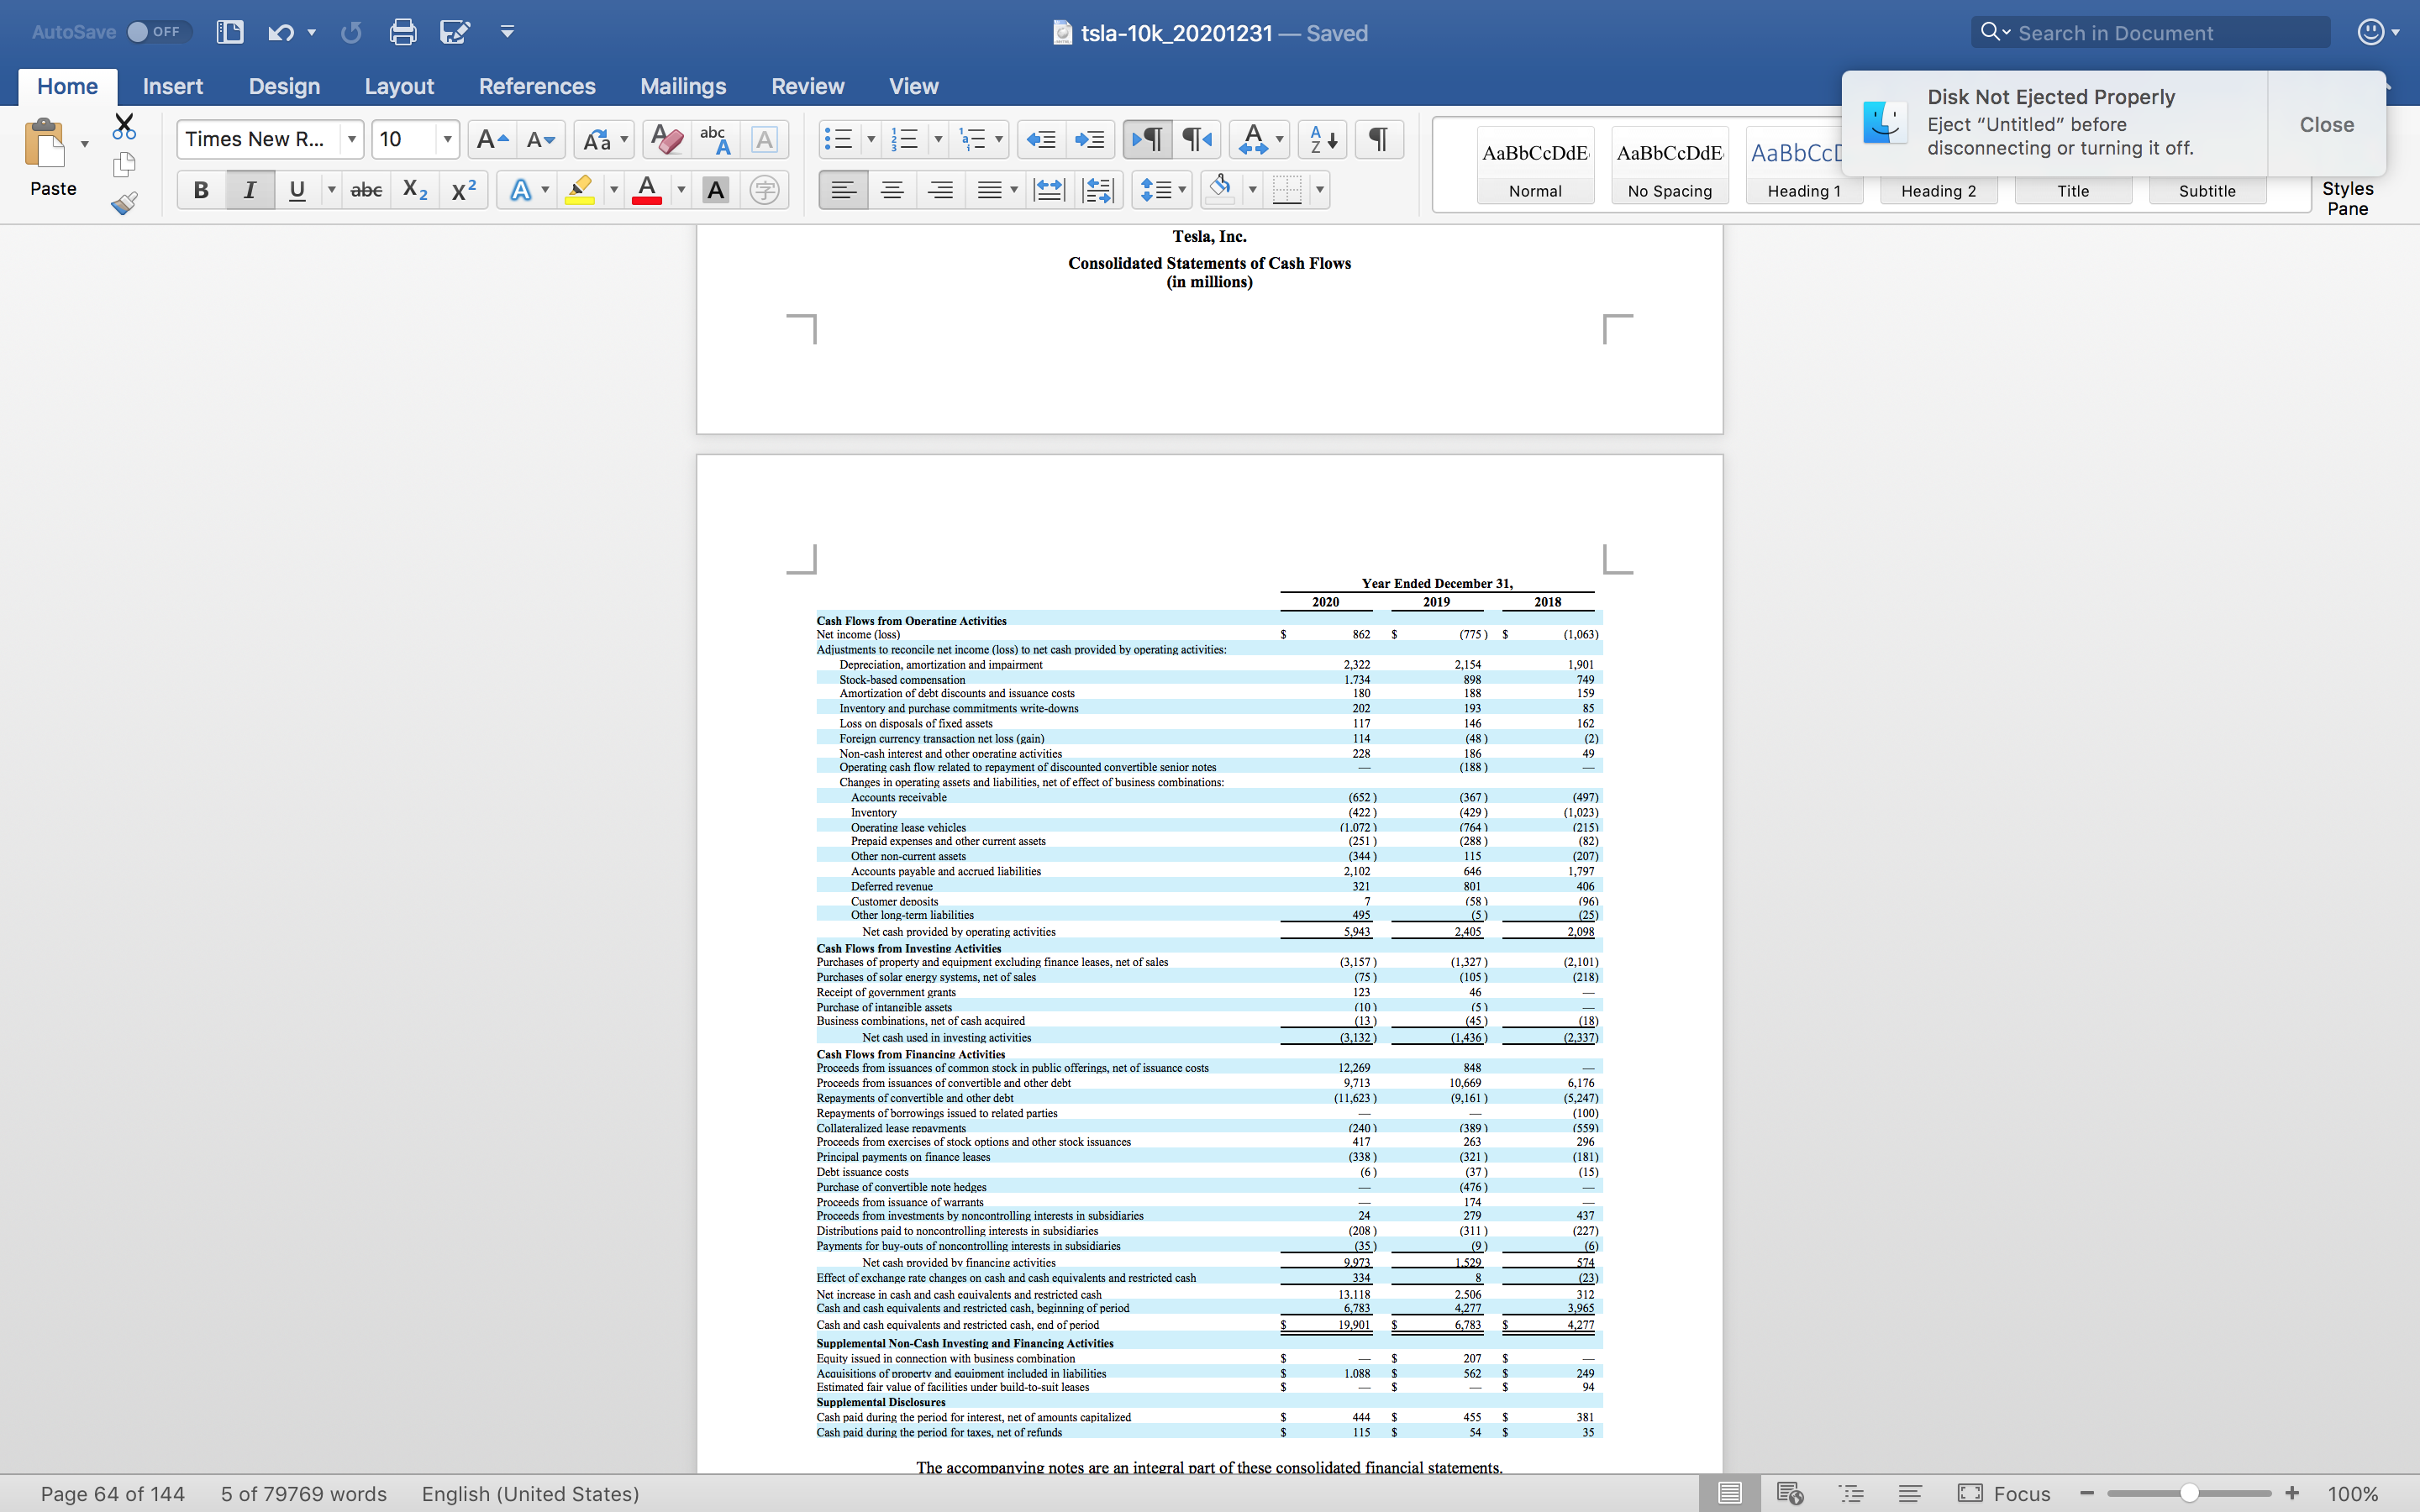Decrease the paragraph indent
2420x1512 pixels.
click(x=1041, y=139)
